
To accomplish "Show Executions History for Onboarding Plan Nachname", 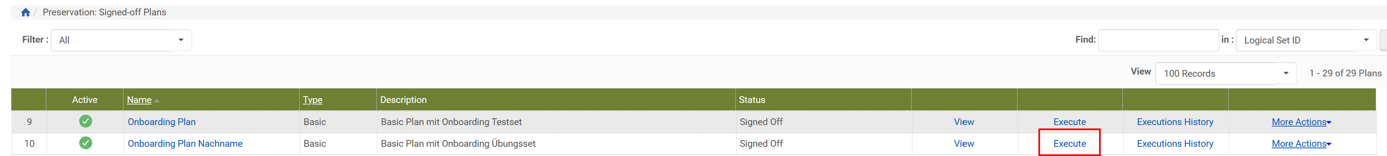I will [1175, 144].
